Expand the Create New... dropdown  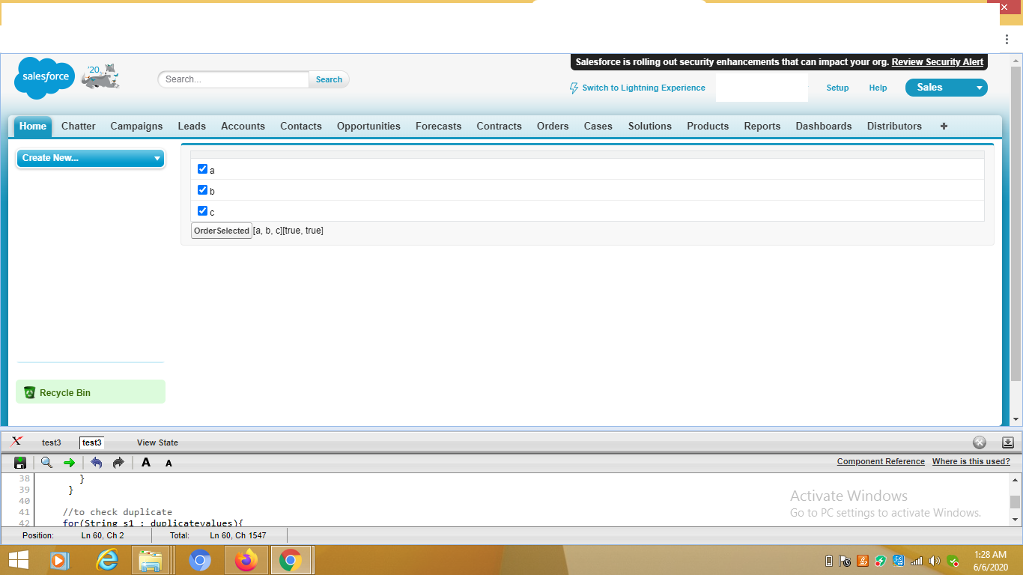tap(91, 158)
